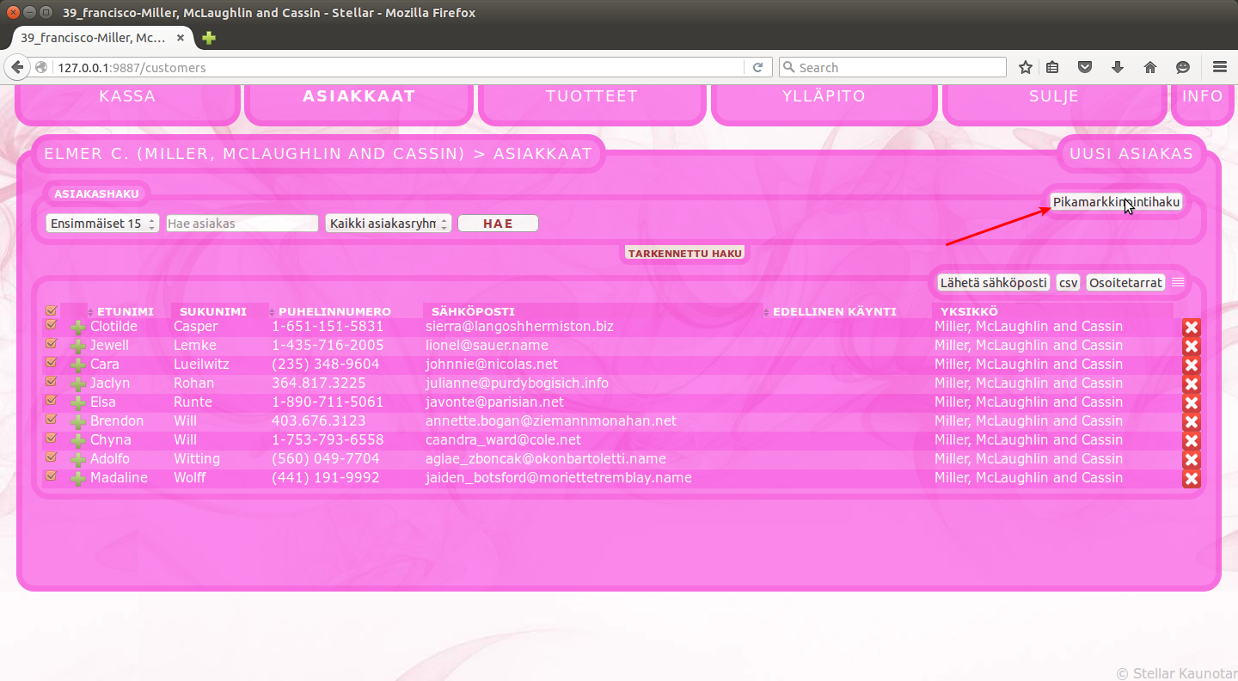Expand the Tarkennettu haku section
1238x681 pixels.
(684, 254)
